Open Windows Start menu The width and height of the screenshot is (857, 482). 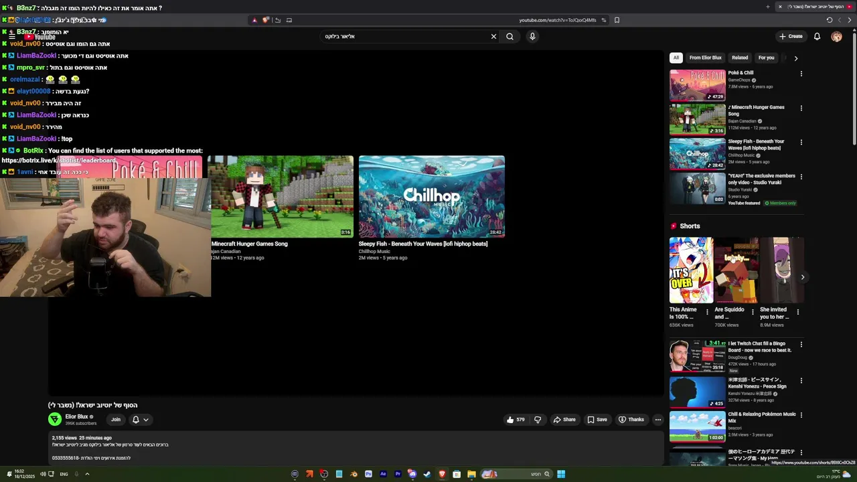point(561,474)
